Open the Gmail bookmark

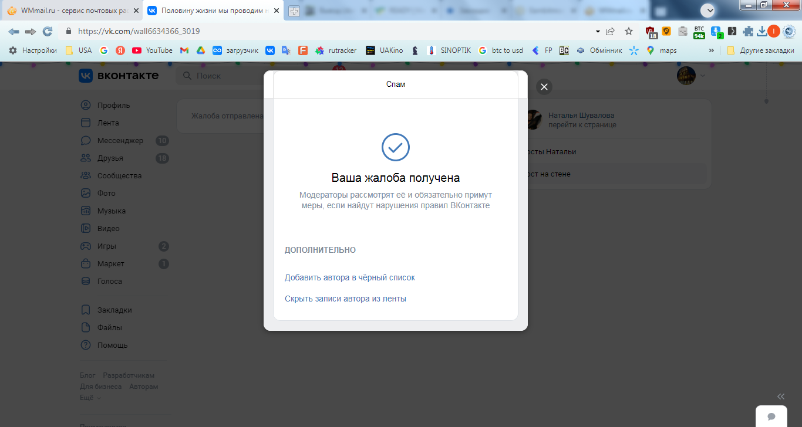(x=184, y=50)
